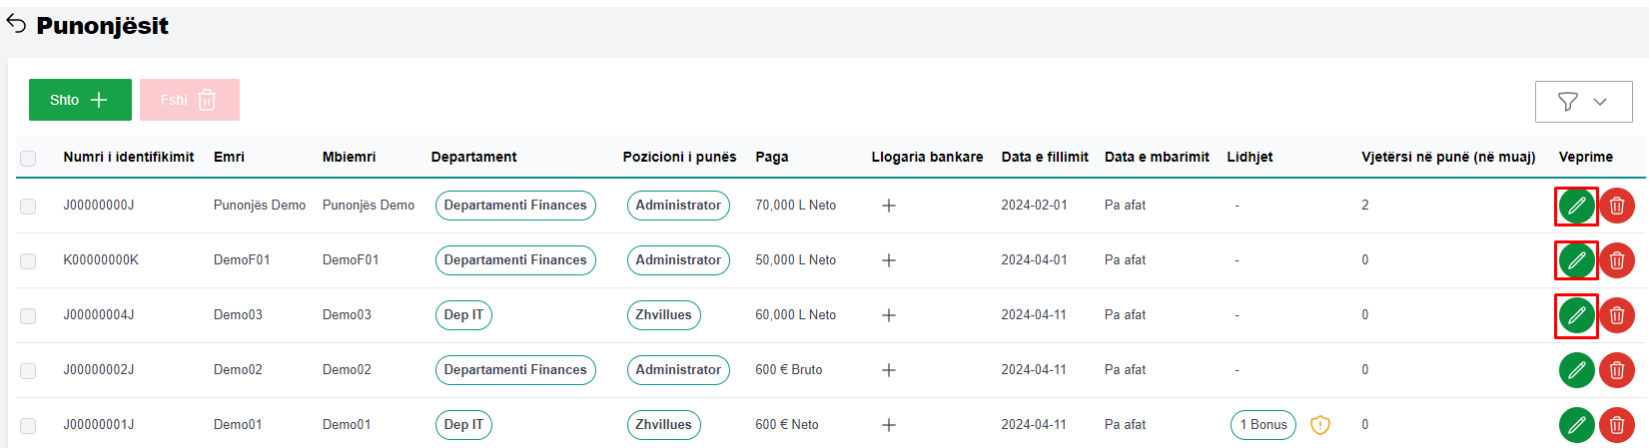Edit the Demo03 employee row
Screen dimensions: 1649x448
tap(1576, 315)
